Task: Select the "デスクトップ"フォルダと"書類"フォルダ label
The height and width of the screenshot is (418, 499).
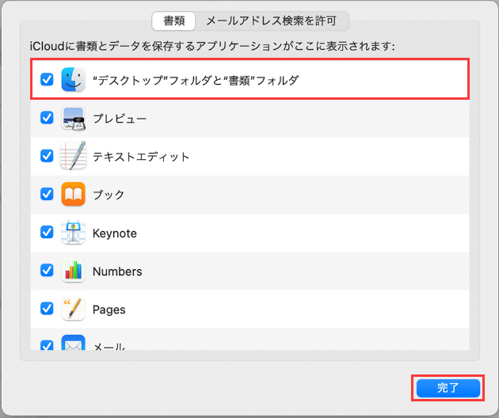Action: (x=196, y=80)
